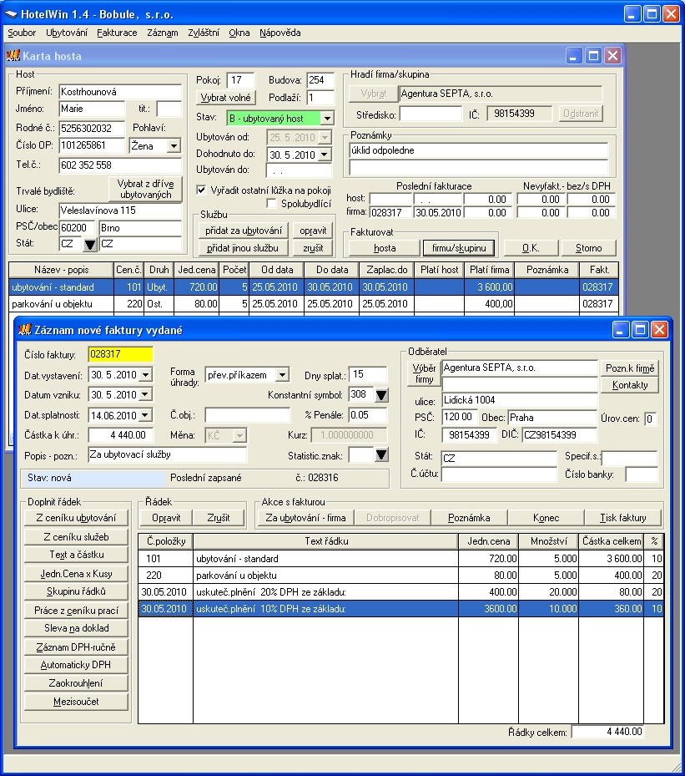Open the Pohlaví gender dropdown
This screenshot has width=685, height=776.
(x=174, y=146)
